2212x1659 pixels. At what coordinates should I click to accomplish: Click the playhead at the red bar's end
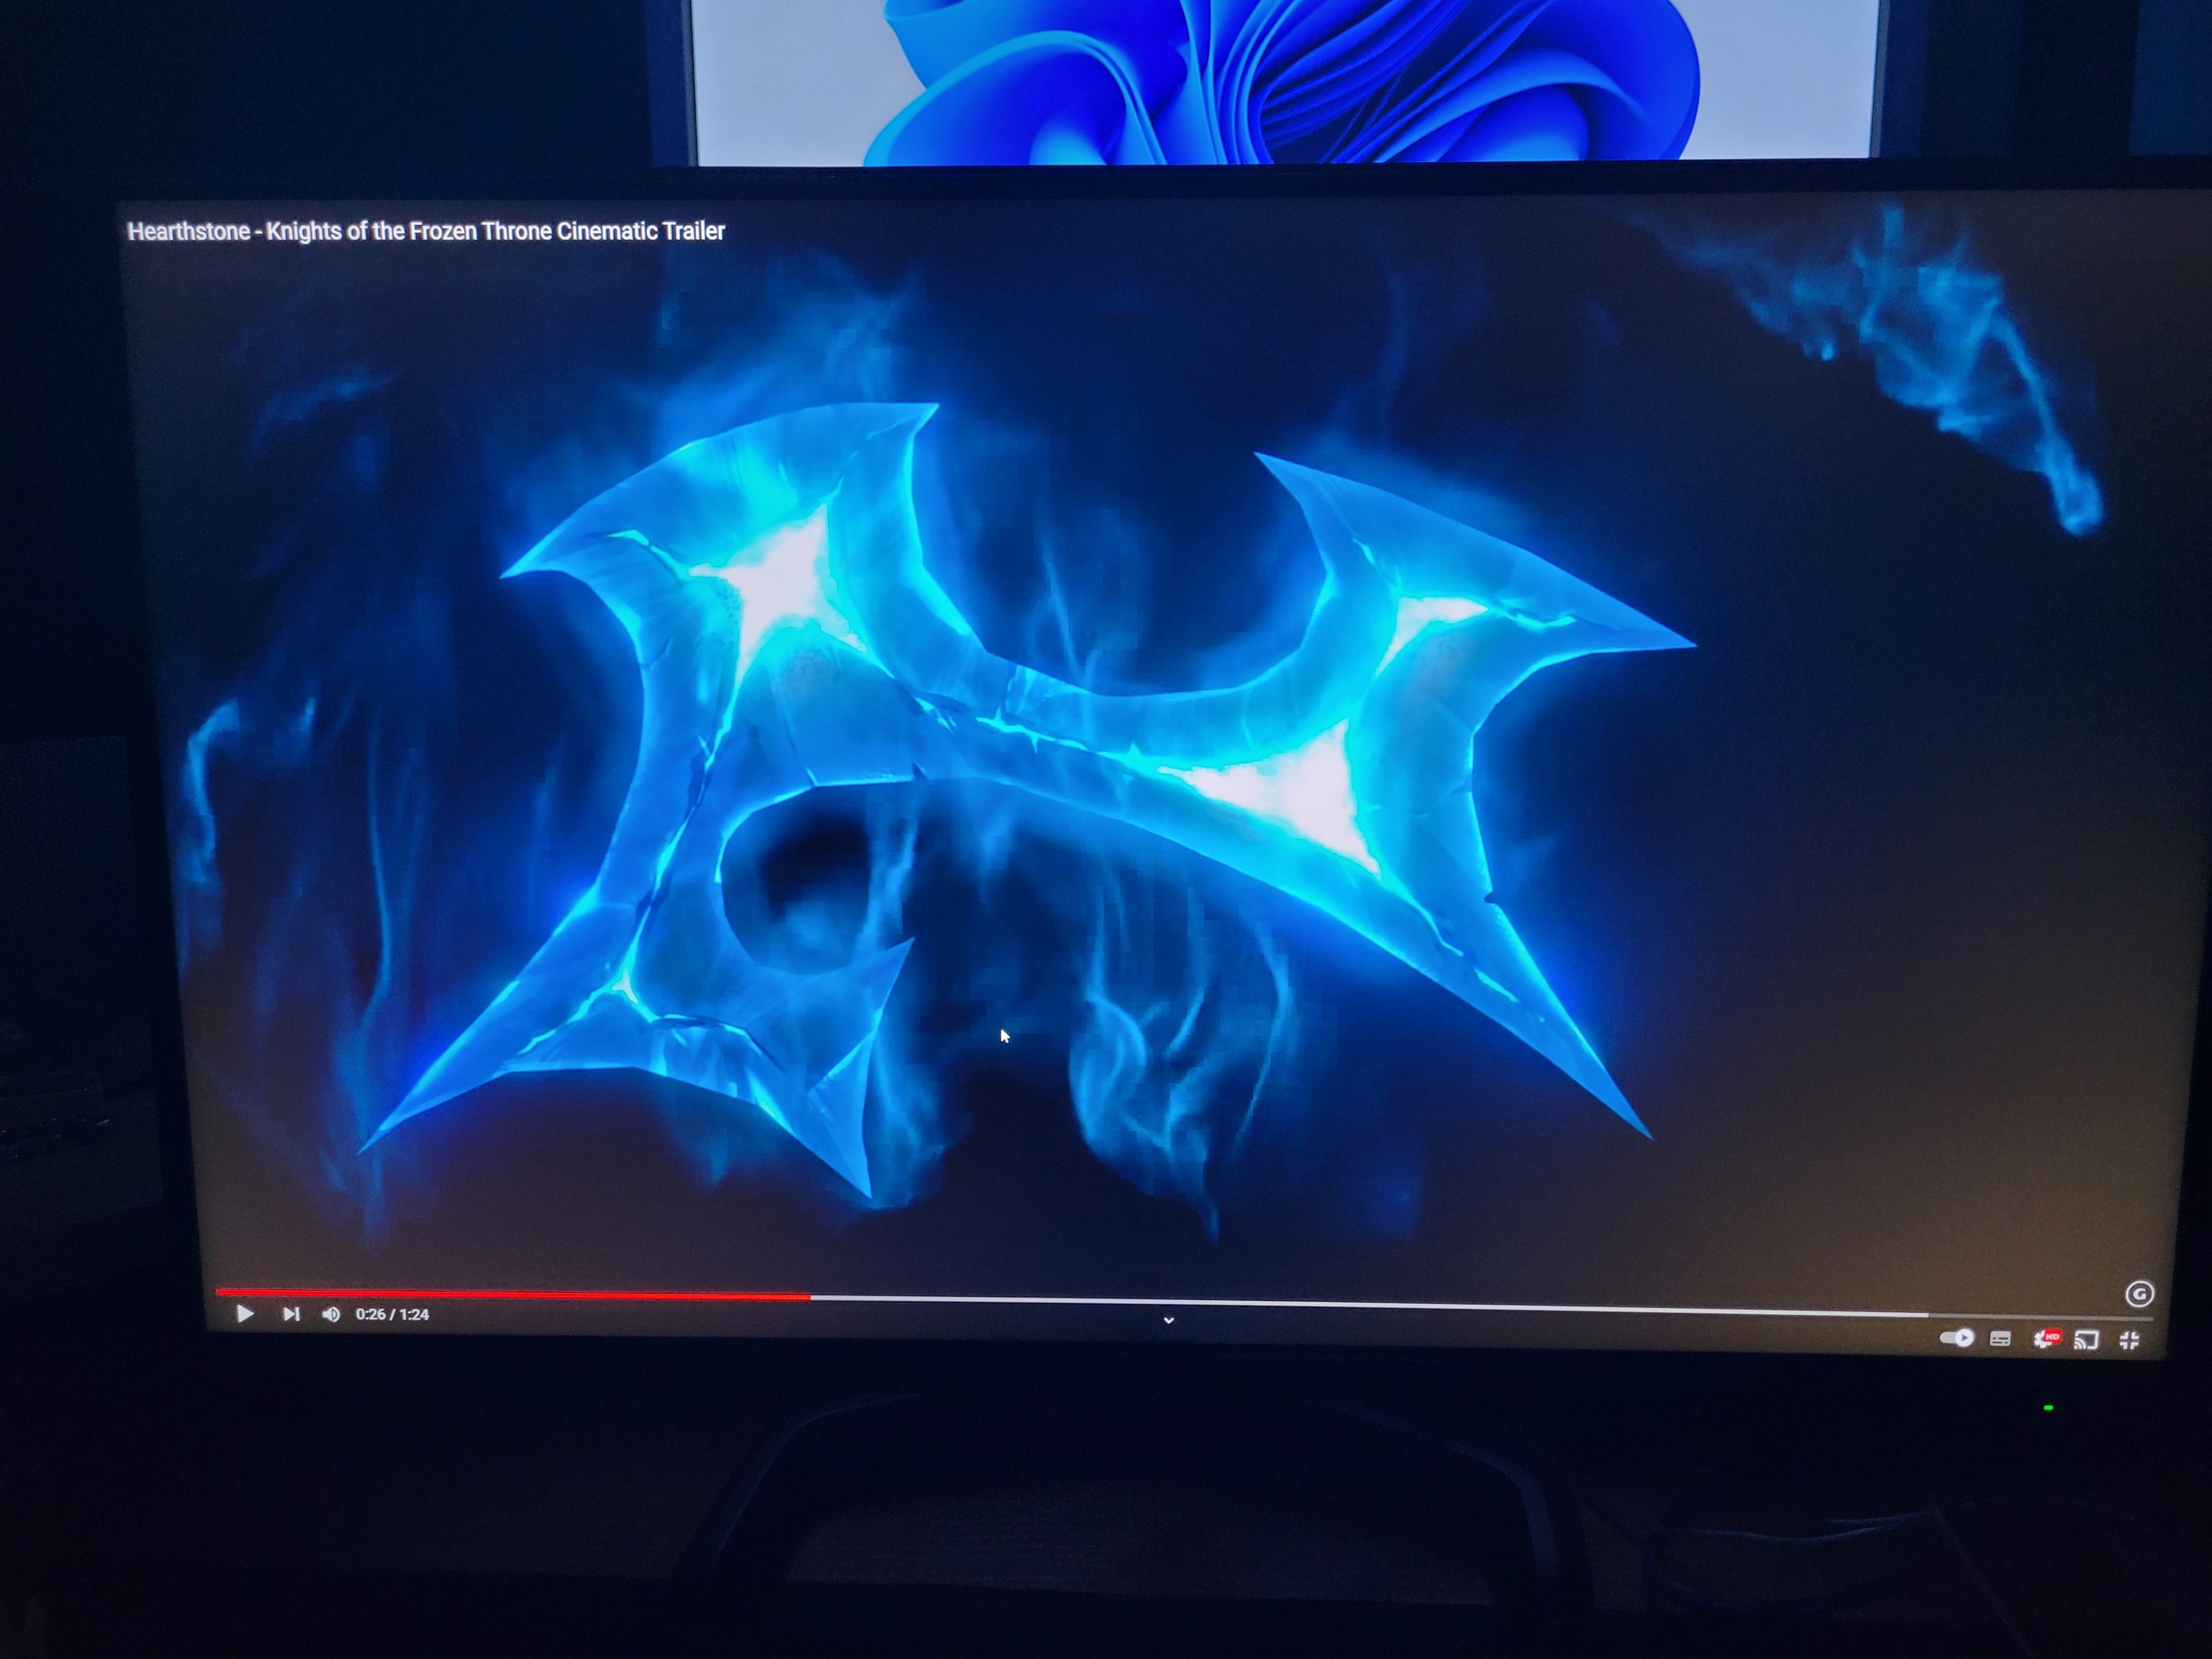(x=810, y=1297)
